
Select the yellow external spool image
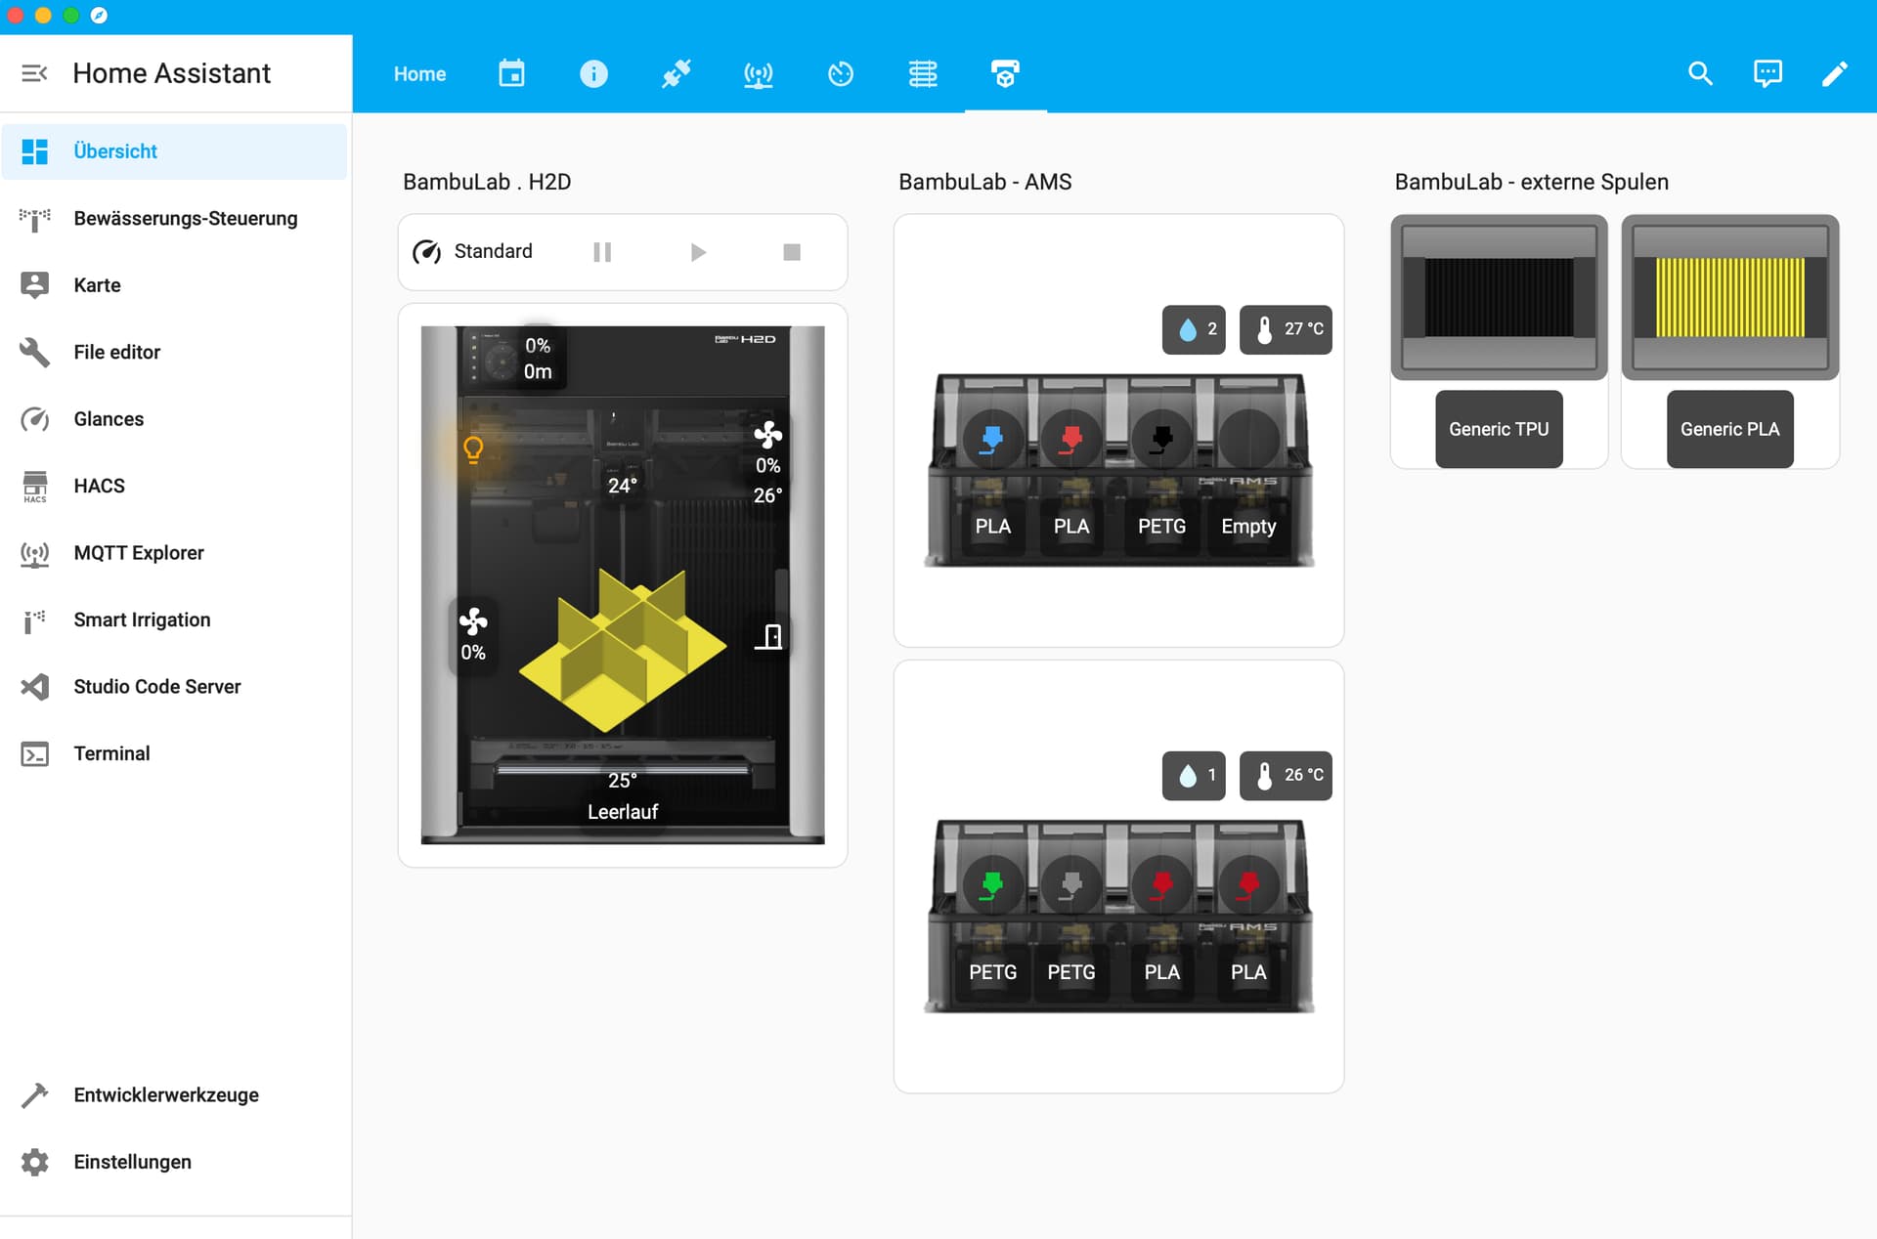1729,297
